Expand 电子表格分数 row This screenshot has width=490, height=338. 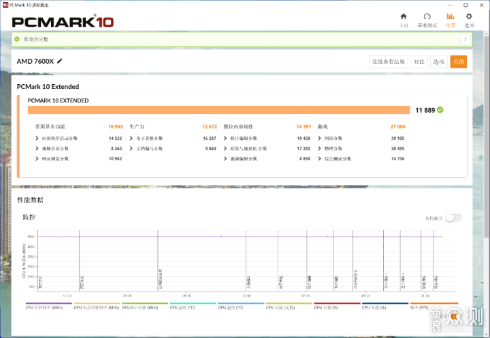[x=131, y=138]
